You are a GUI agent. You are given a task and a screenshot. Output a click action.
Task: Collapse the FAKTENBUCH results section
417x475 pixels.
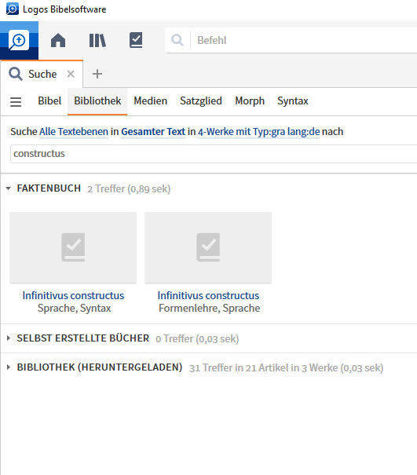pos(9,188)
